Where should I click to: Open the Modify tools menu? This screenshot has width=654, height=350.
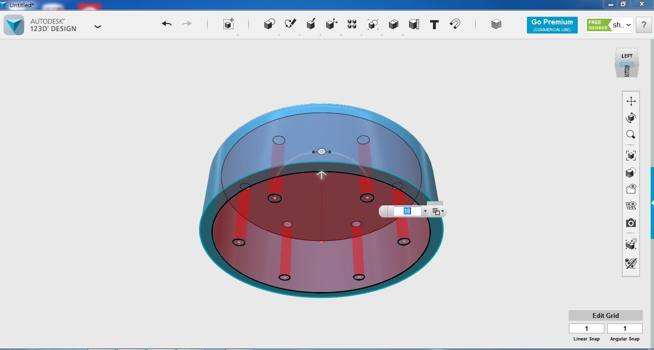point(331,24)
